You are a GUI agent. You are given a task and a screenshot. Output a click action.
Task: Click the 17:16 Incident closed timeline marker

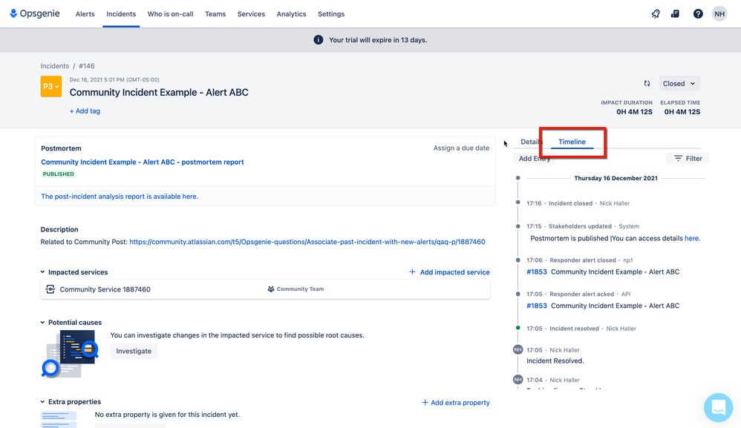click(x=518, y=203)
